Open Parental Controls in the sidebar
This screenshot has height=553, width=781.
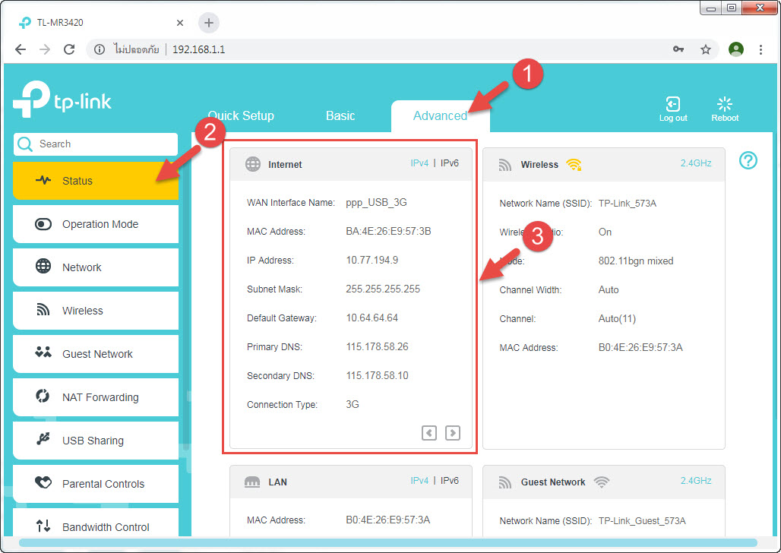tap(96, 484)
